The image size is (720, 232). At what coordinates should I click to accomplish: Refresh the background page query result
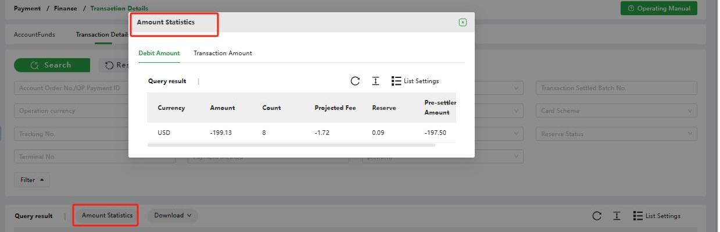(597, 216)
